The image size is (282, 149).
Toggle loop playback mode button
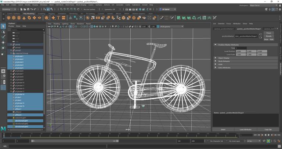[263, 141]
